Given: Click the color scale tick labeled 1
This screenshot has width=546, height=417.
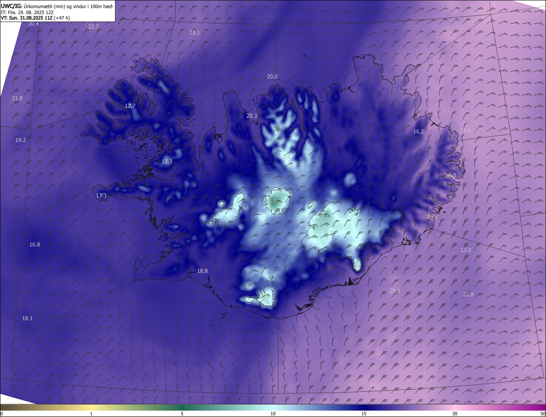Looking at the screenshot, I should [x=91, y=414].
